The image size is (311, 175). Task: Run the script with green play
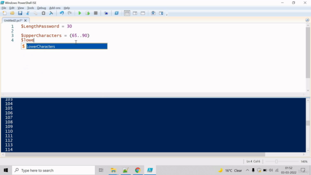coord(80,13)
